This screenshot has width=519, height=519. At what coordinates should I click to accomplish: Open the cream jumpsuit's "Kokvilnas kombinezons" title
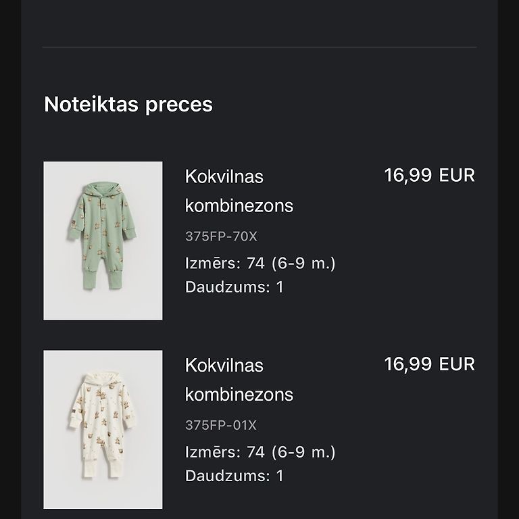click(239, 380)
